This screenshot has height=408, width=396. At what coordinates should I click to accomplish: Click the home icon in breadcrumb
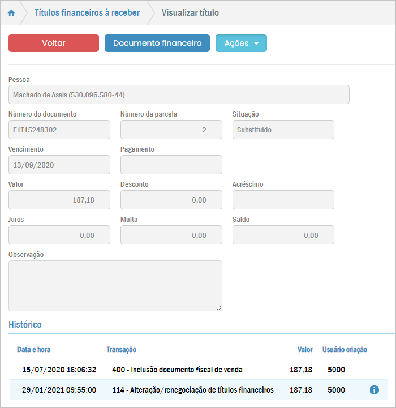[11, 12]
